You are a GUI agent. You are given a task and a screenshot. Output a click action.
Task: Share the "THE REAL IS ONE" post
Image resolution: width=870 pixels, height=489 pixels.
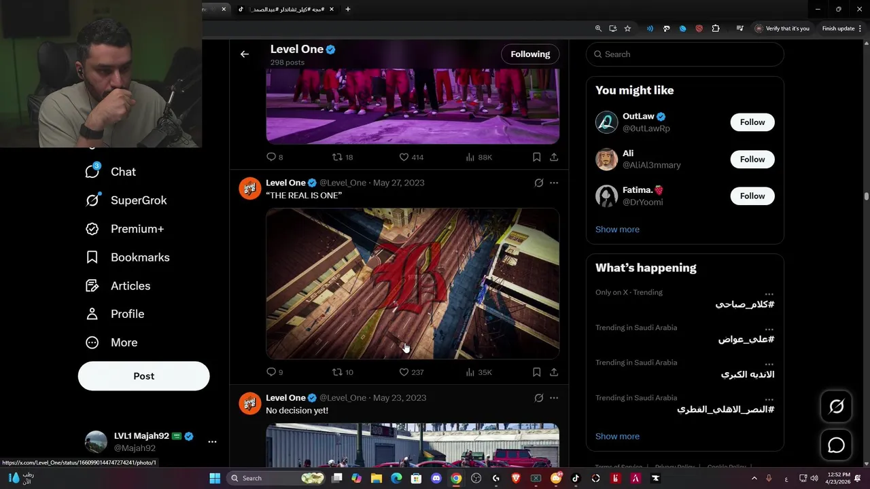(x=554, y=372)
